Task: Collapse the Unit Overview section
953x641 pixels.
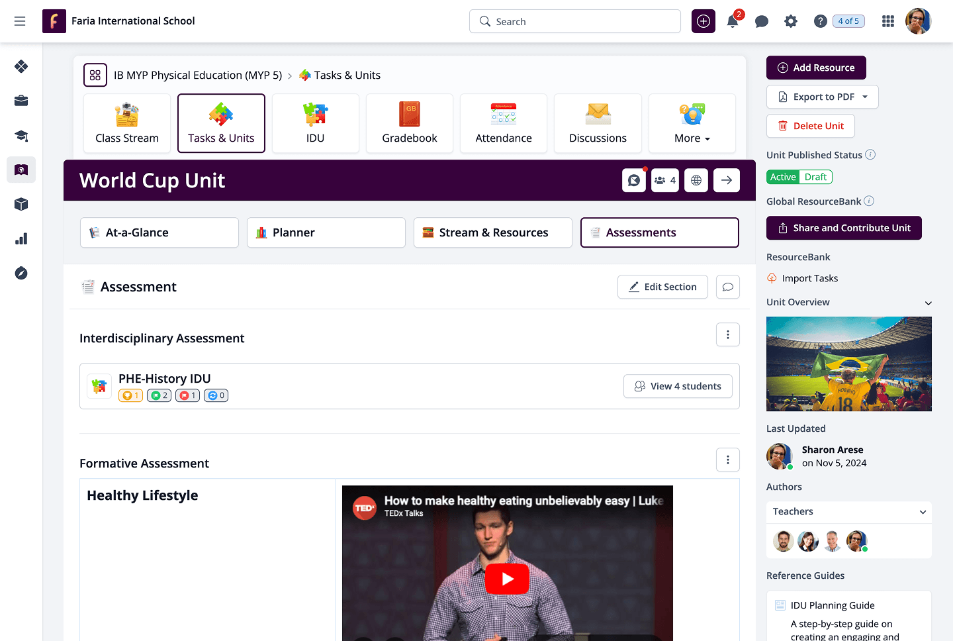Action: pyautogui.click(x=928, y=303)
